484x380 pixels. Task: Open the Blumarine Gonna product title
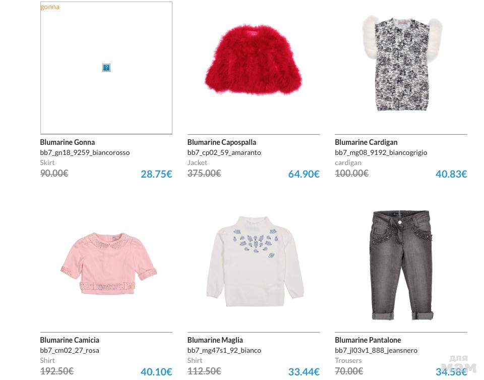point(68,142)
